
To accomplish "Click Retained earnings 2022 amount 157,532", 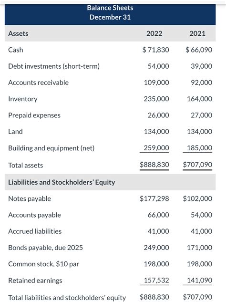I will (156, 281).
